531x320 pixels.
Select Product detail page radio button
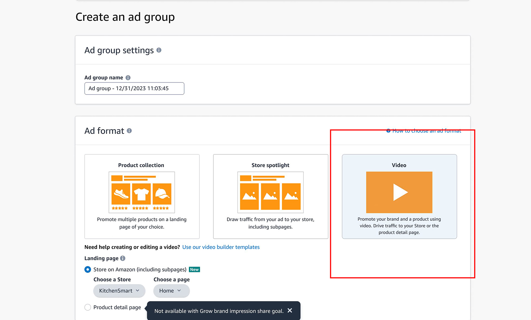click(x=88, y=307)
